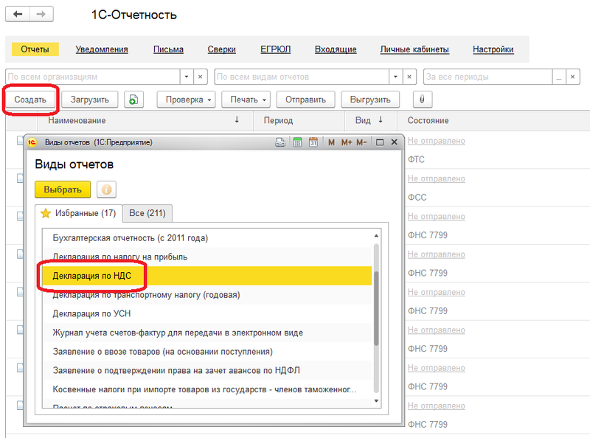Maximize the Виды отчетов dialog

pos(380,142)
